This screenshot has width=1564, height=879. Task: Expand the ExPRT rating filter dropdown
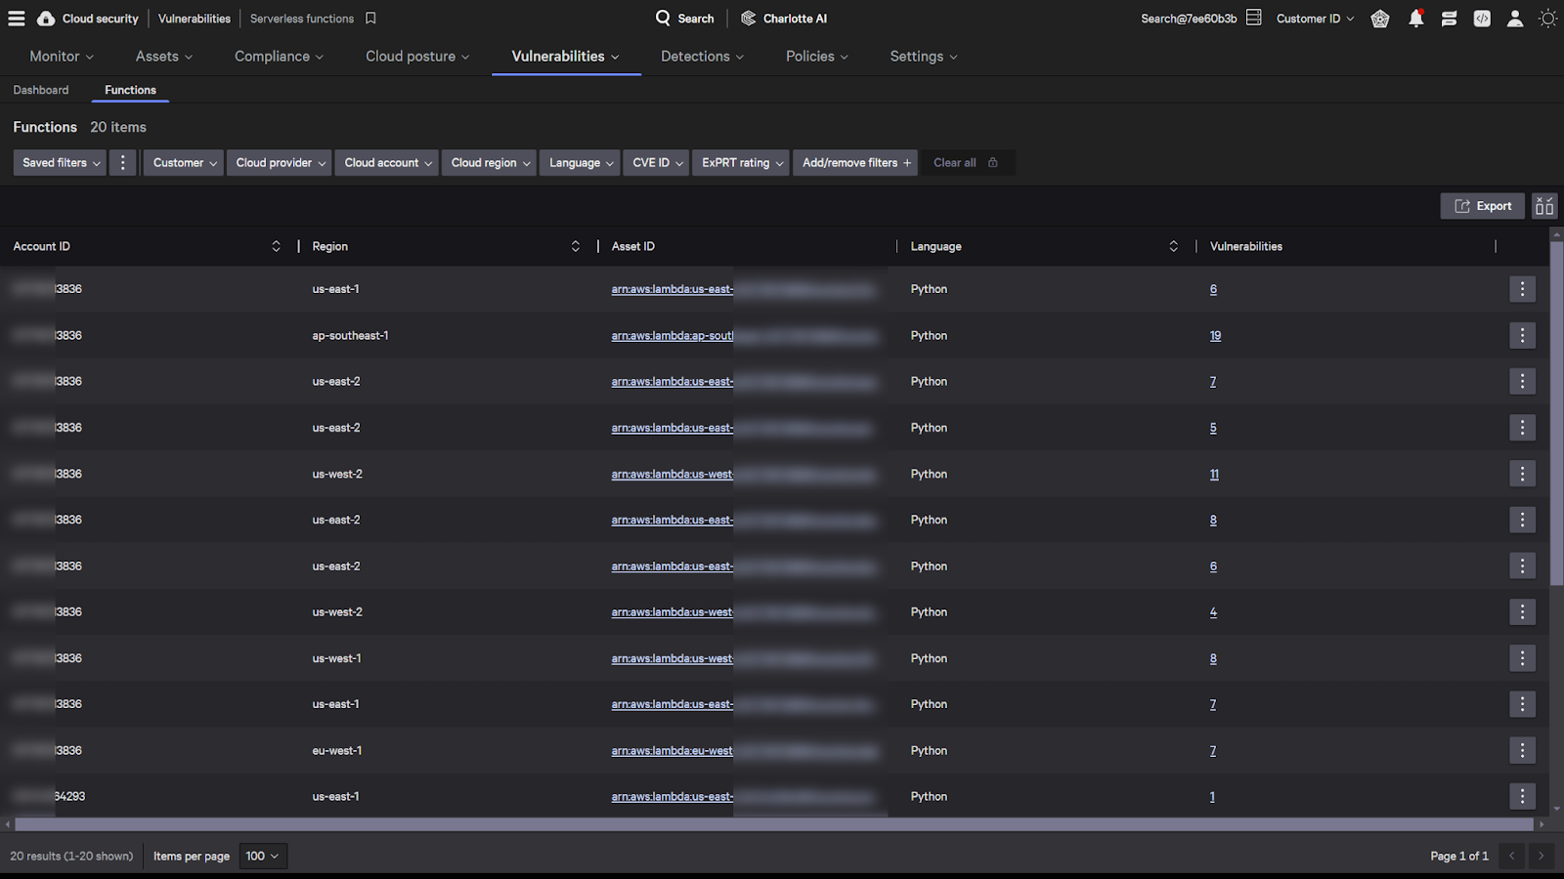point(742,163)
